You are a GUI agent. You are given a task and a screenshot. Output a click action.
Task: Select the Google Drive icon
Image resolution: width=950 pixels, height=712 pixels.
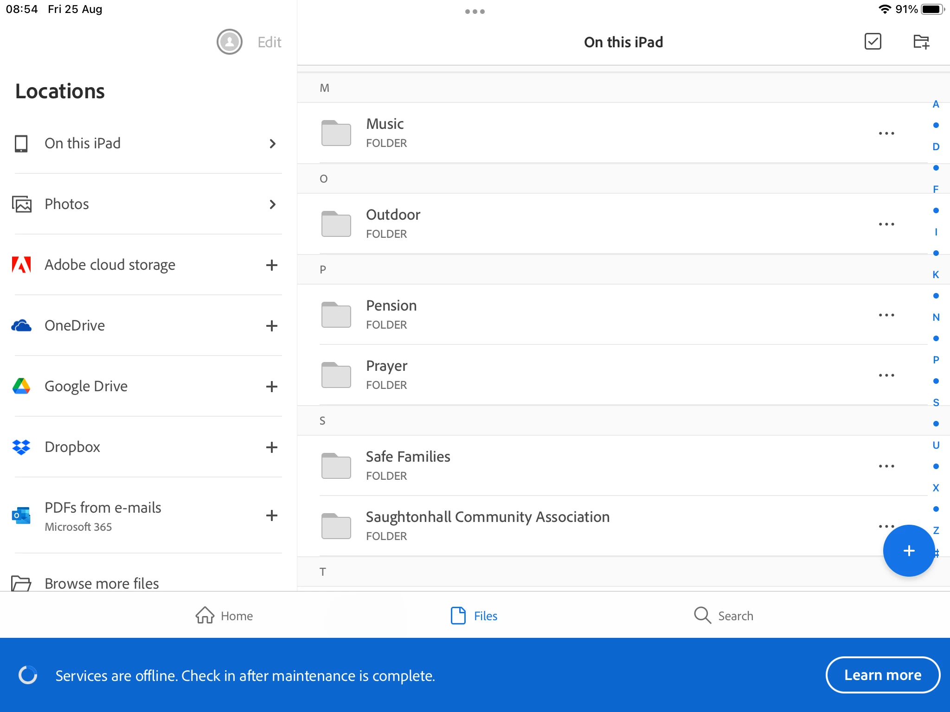[21, 386]
